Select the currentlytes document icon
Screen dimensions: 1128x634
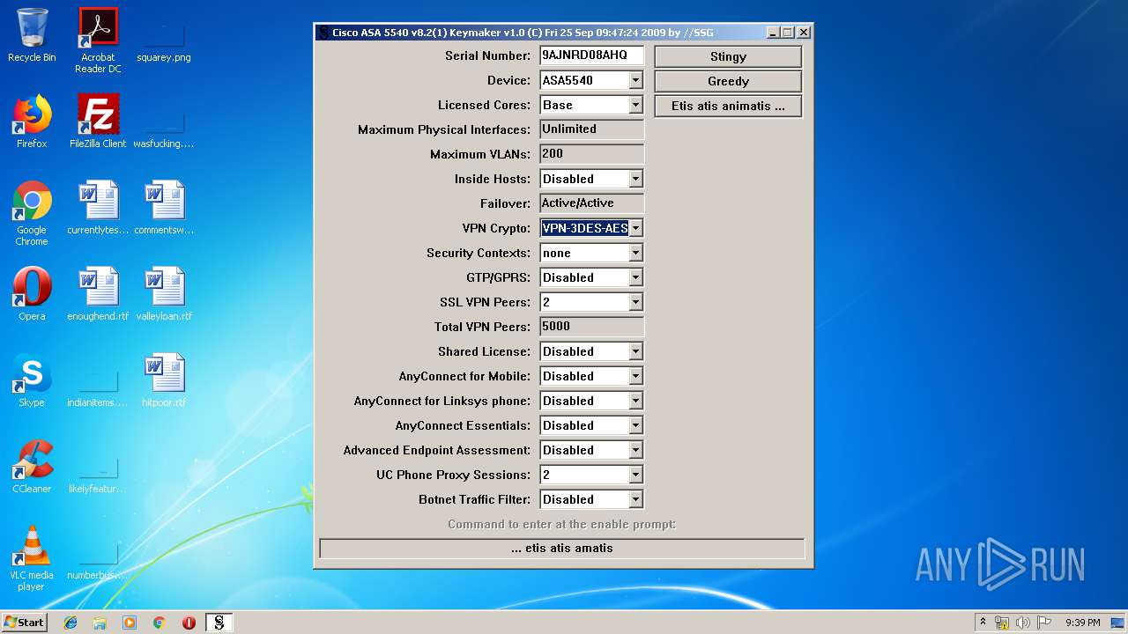98,208
